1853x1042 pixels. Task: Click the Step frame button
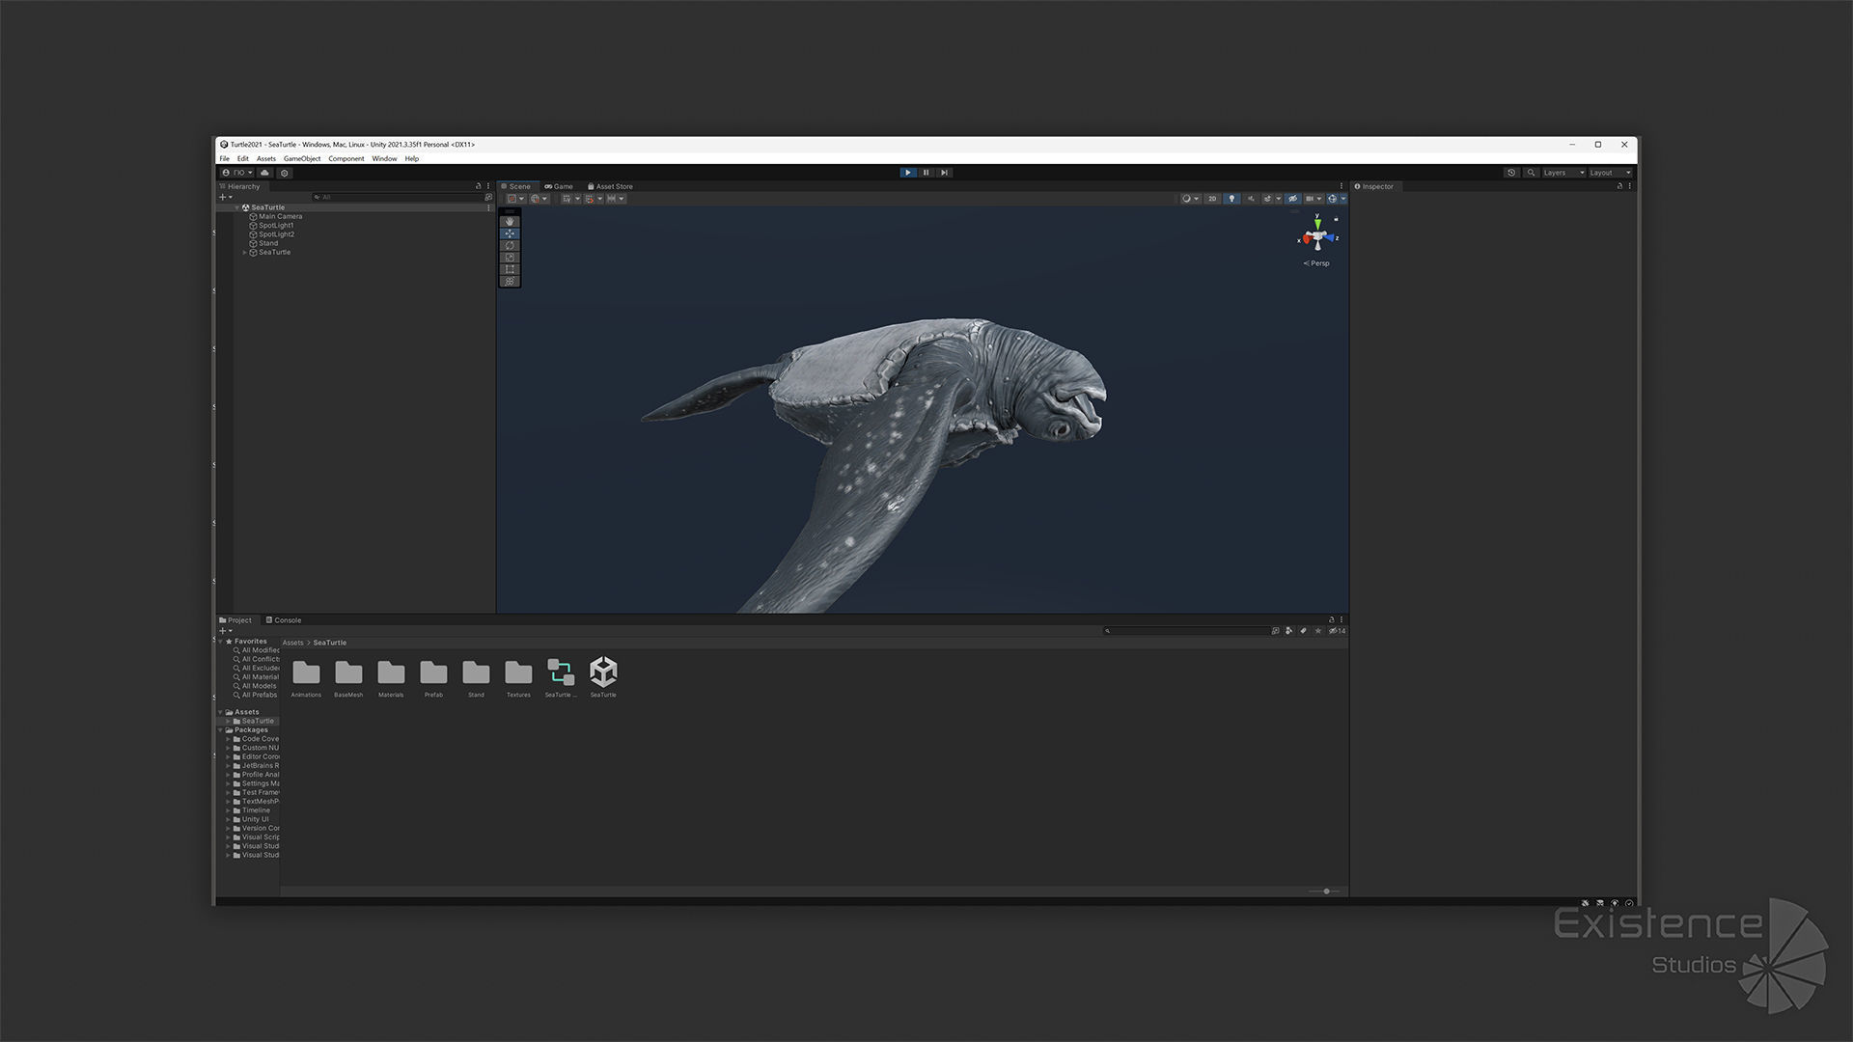[x=944, y=173]
